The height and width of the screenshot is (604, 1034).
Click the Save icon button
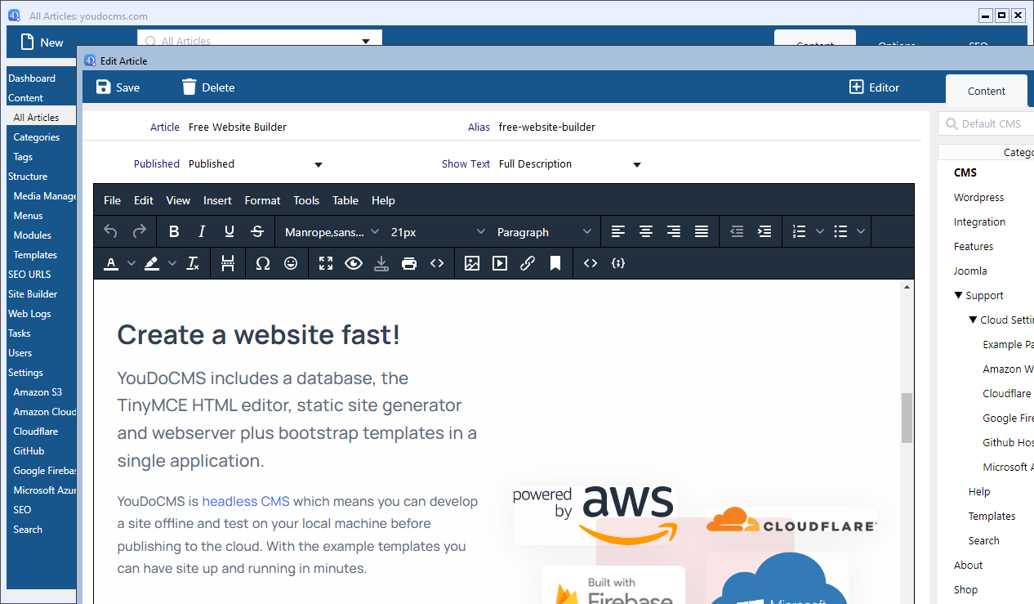[118, 87]
